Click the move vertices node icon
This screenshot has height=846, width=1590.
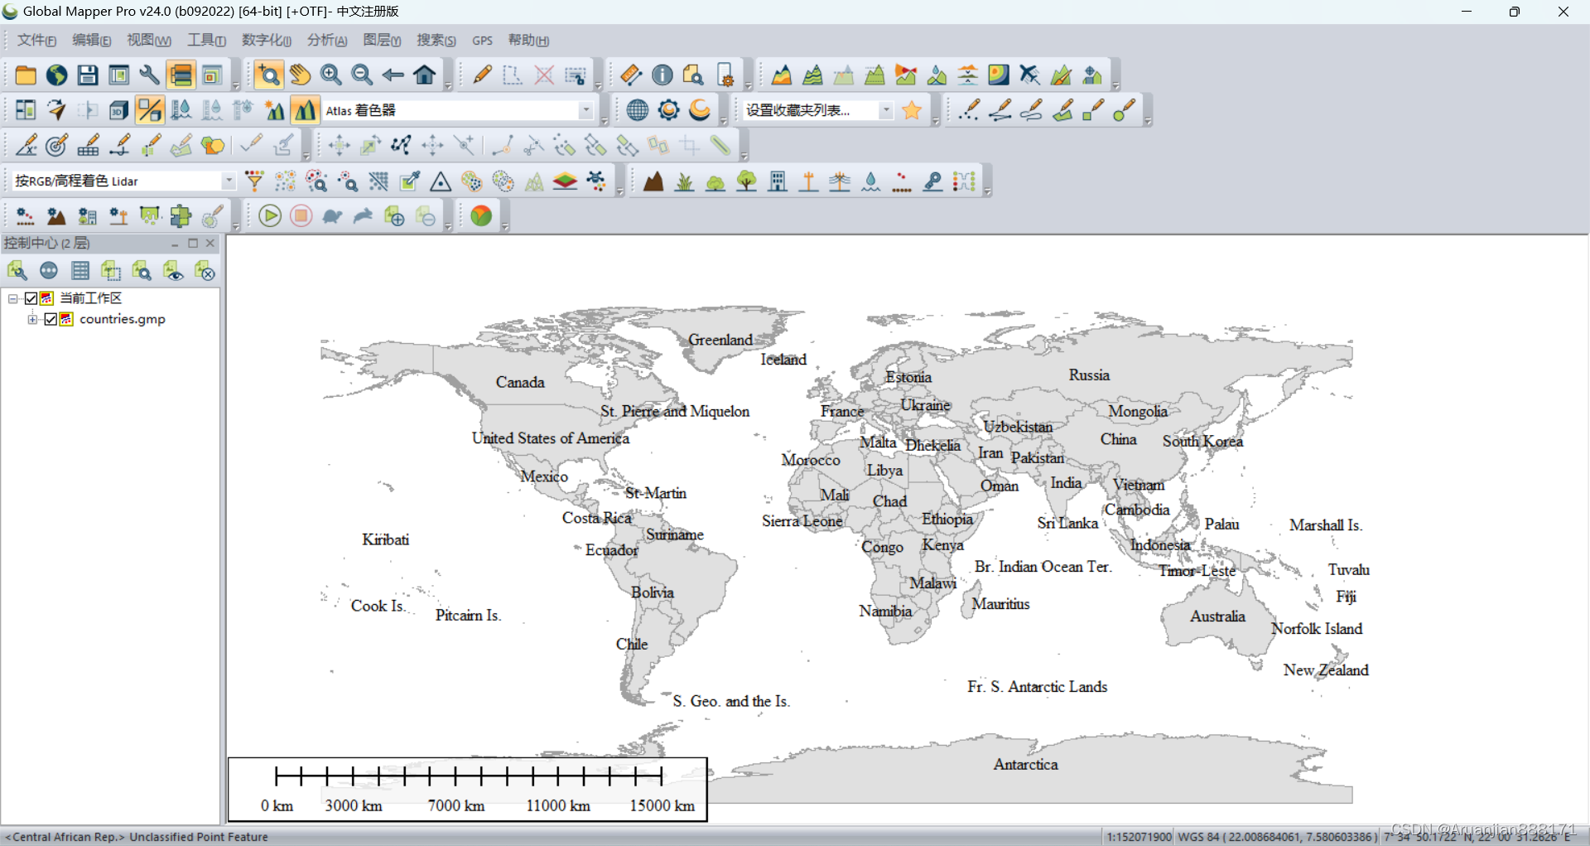pos(402,146)
